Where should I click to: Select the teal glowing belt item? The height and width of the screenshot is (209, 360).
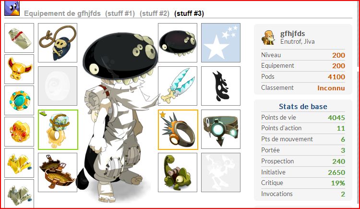221,129
